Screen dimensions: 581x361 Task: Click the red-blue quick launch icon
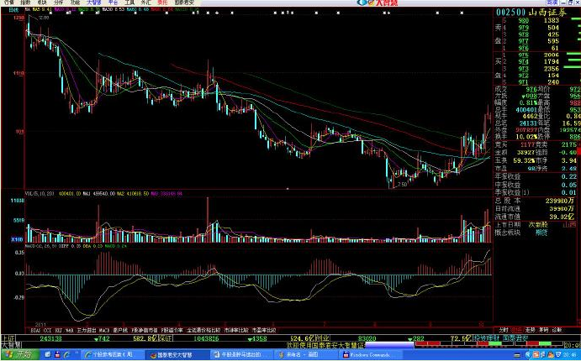(57, 355)
